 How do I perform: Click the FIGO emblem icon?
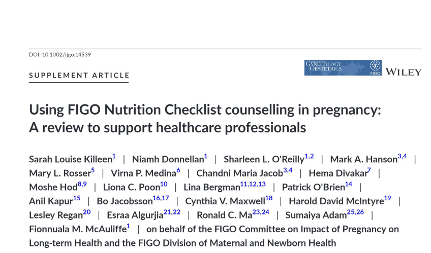click(375, 66)
